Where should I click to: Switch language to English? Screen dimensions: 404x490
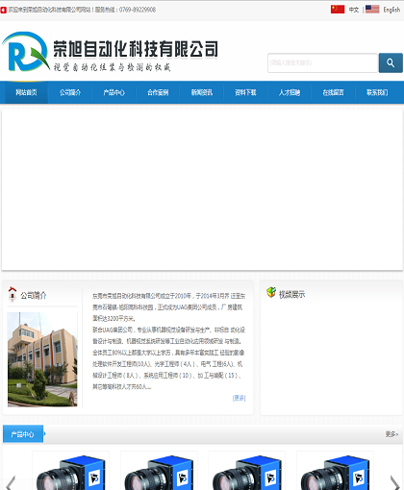tap(391, 10)
